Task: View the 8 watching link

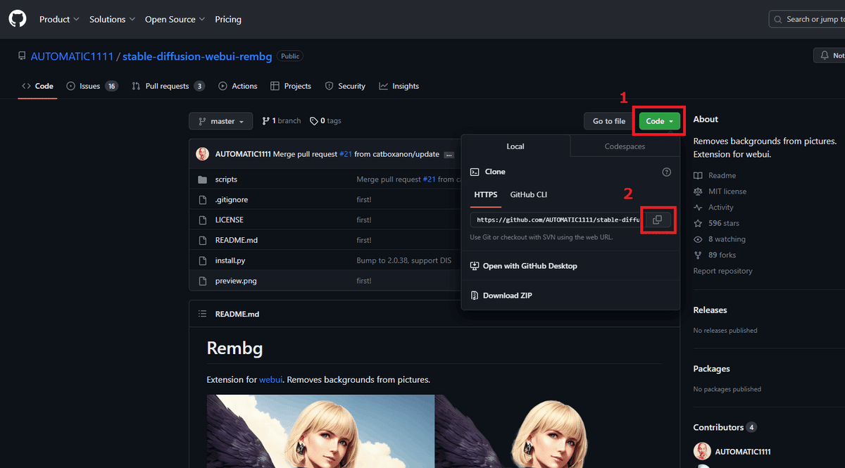Action: [720, 239]
